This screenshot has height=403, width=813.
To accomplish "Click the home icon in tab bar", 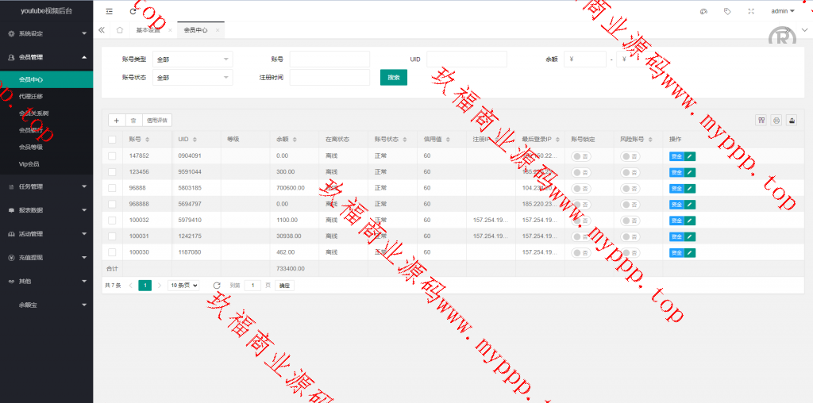I will 119,30.
